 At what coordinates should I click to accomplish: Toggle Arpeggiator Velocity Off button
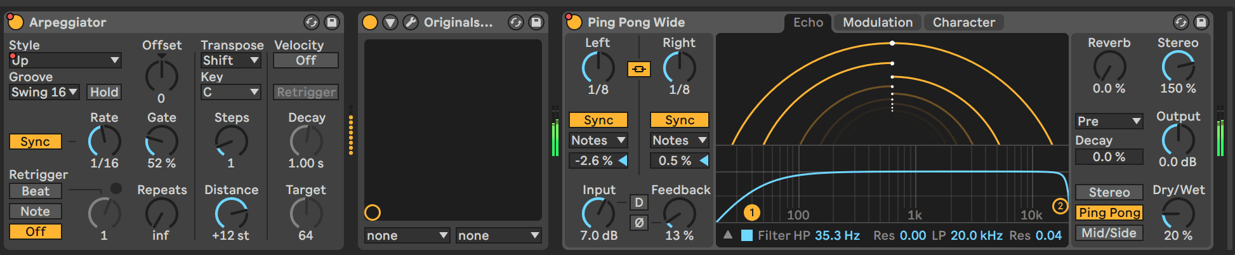(306, 60)
